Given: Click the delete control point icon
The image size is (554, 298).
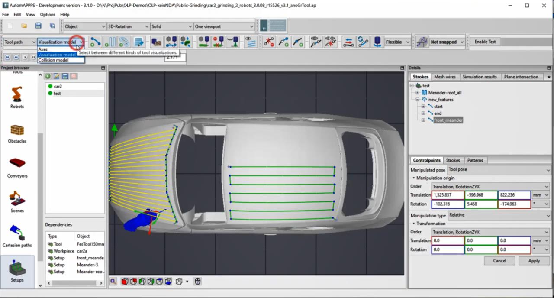Looking at the screenshot, I should pyautogui.click(x=269, y=42).
